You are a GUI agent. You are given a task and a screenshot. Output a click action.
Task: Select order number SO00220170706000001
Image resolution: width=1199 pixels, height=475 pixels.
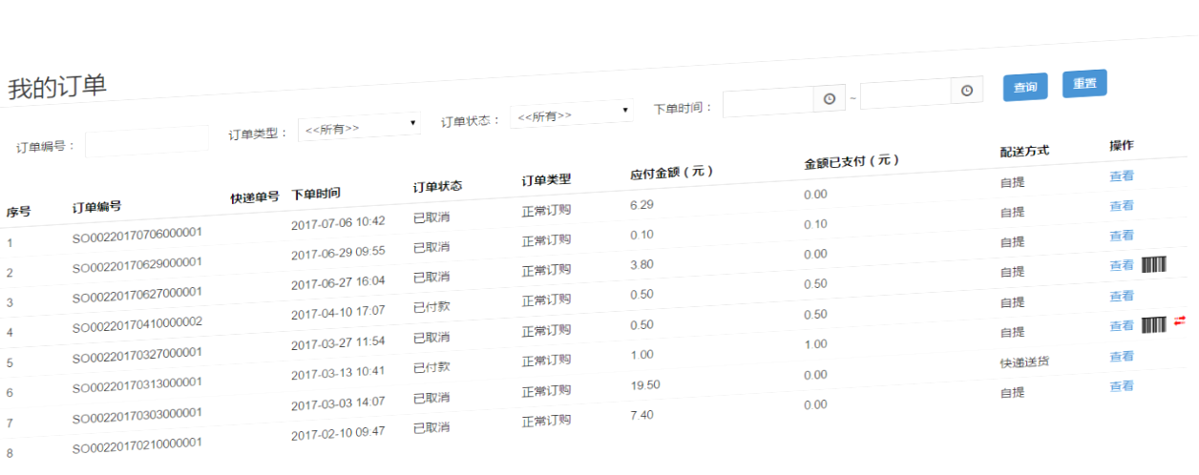(137, 234)
